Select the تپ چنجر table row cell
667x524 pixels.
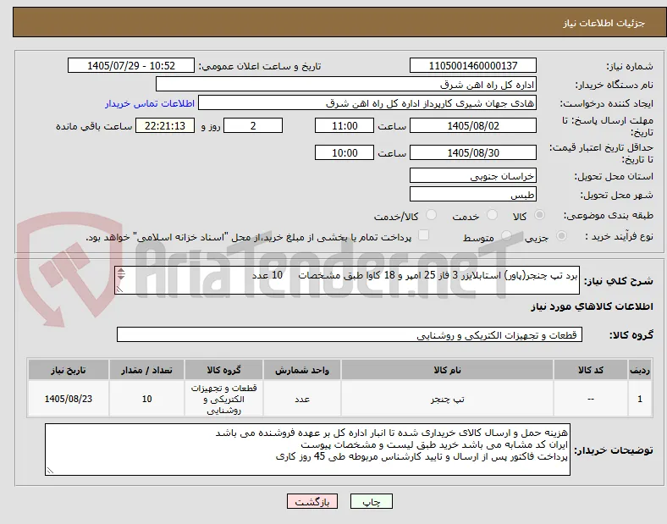pyautogui.click(x=447, y=399)
